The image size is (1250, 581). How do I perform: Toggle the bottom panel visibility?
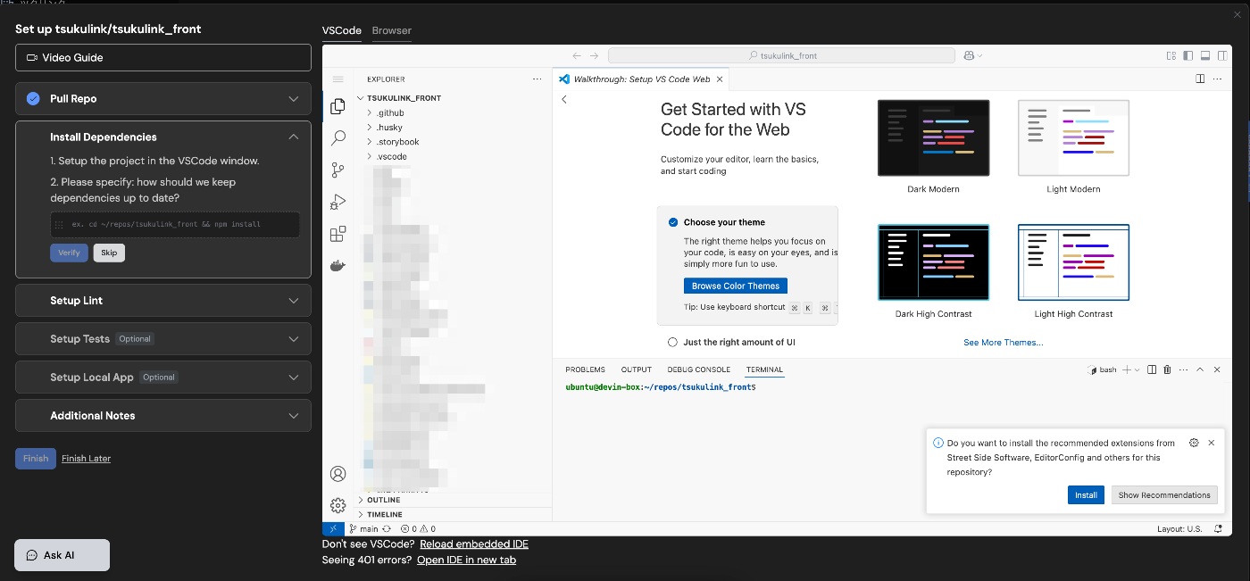(1204, 55)
